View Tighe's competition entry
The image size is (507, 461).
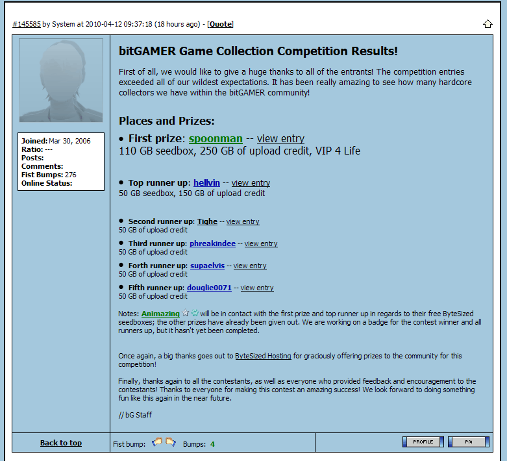click(243, 221)
